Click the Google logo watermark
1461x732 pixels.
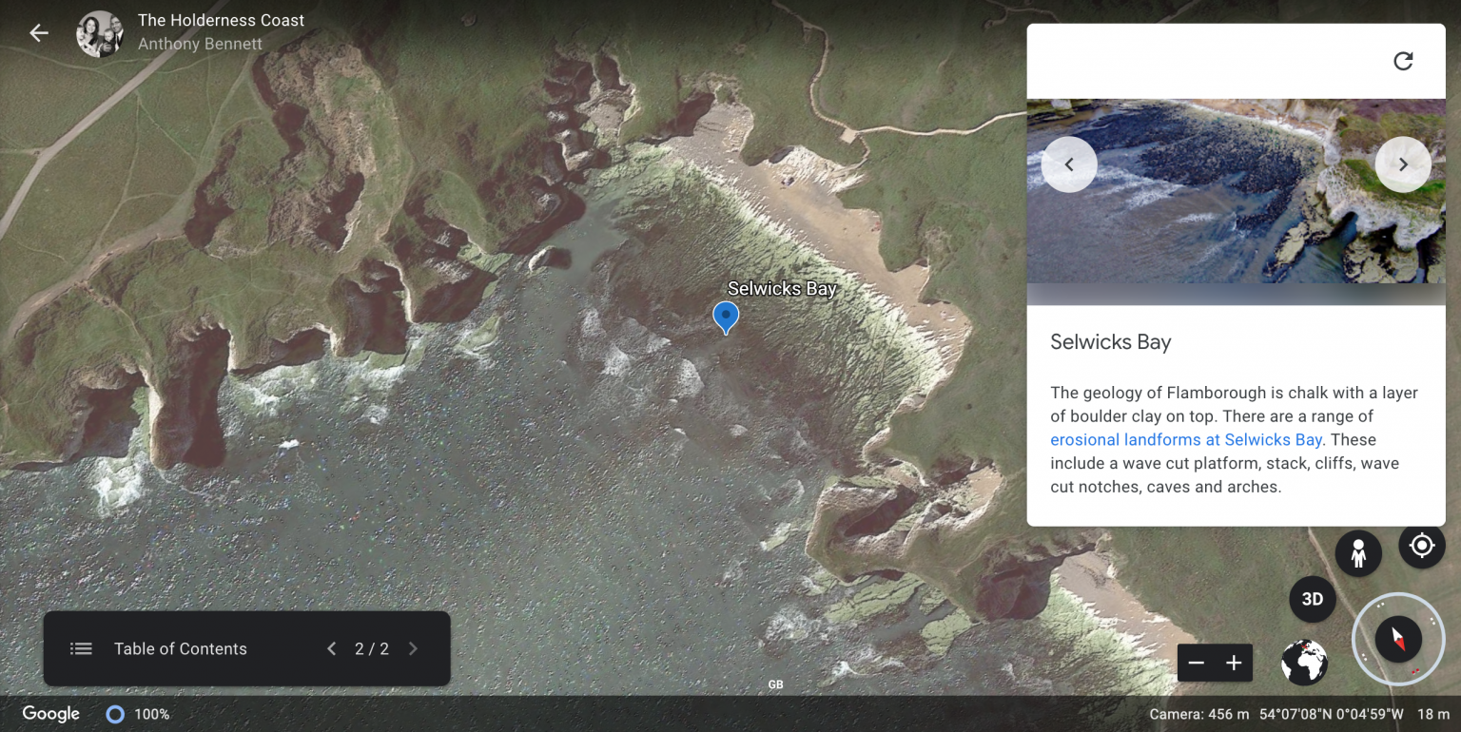(x=49, y=713)
